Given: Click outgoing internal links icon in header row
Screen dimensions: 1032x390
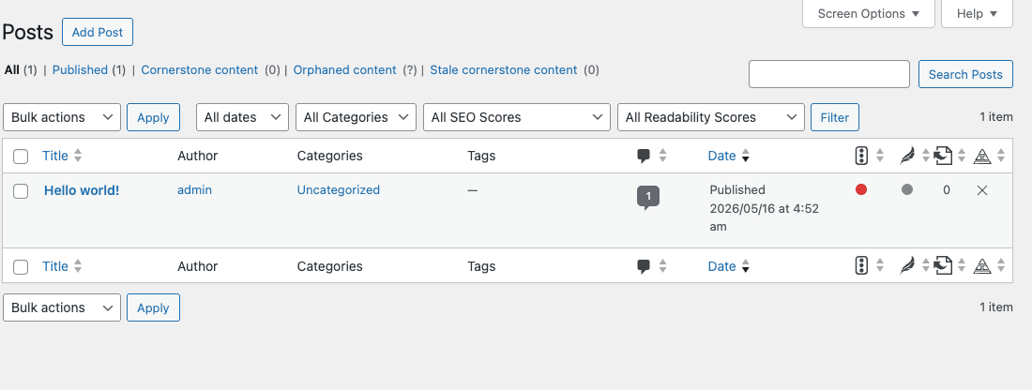Looking at the screenshot, I should 943,156.
